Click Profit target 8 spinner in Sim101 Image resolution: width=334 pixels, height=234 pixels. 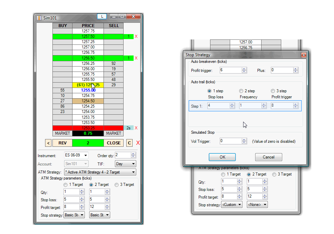82,207
